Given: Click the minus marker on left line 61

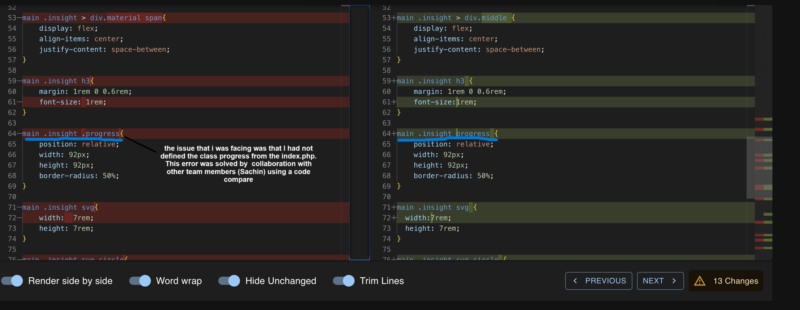Looking at the screenshot, I should point(20,102).
